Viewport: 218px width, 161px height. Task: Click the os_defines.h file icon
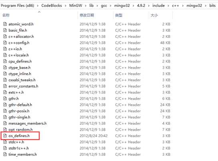point(5,136)
